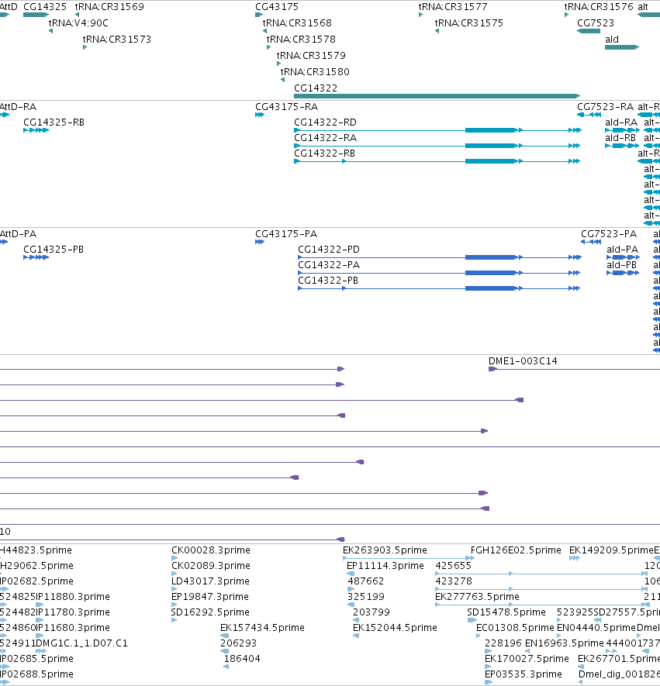The width and height of the screenshot is (660, 686).
Task: Select the tRNA:CR31580 gene label
Action: [x=315, y=72]
